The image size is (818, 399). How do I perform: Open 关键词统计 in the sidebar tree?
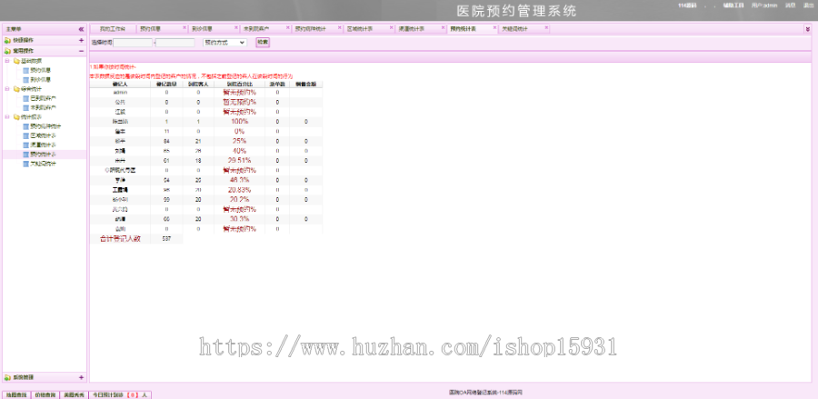click(43, 164)
